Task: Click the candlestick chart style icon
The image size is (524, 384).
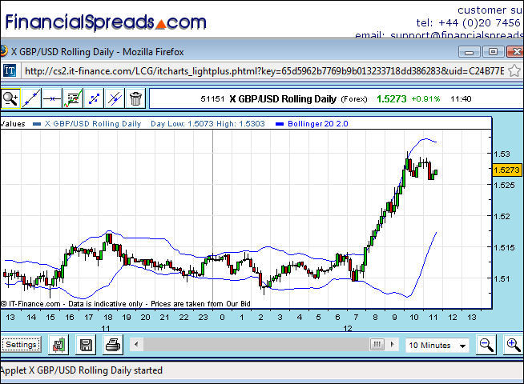Action: (x=58, y=345)
